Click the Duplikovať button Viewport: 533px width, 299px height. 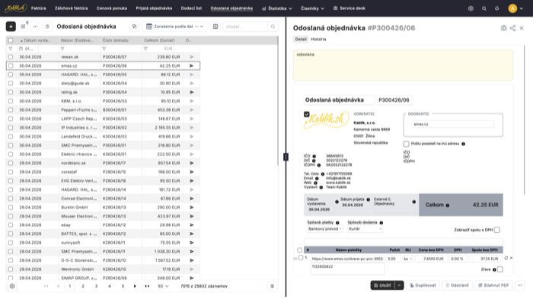(423, 285)
